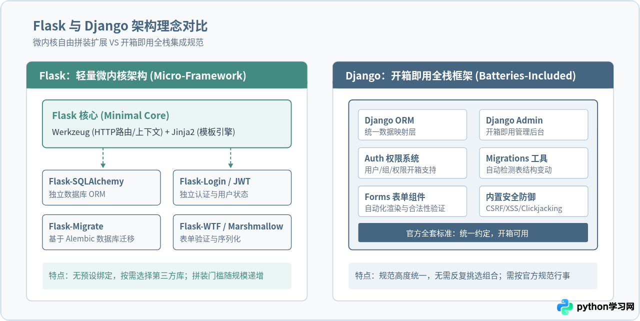The image size is (640, 321).
Task: Click "基于 Alembic 数据库迁移" text
Action: tap(91, 239)
